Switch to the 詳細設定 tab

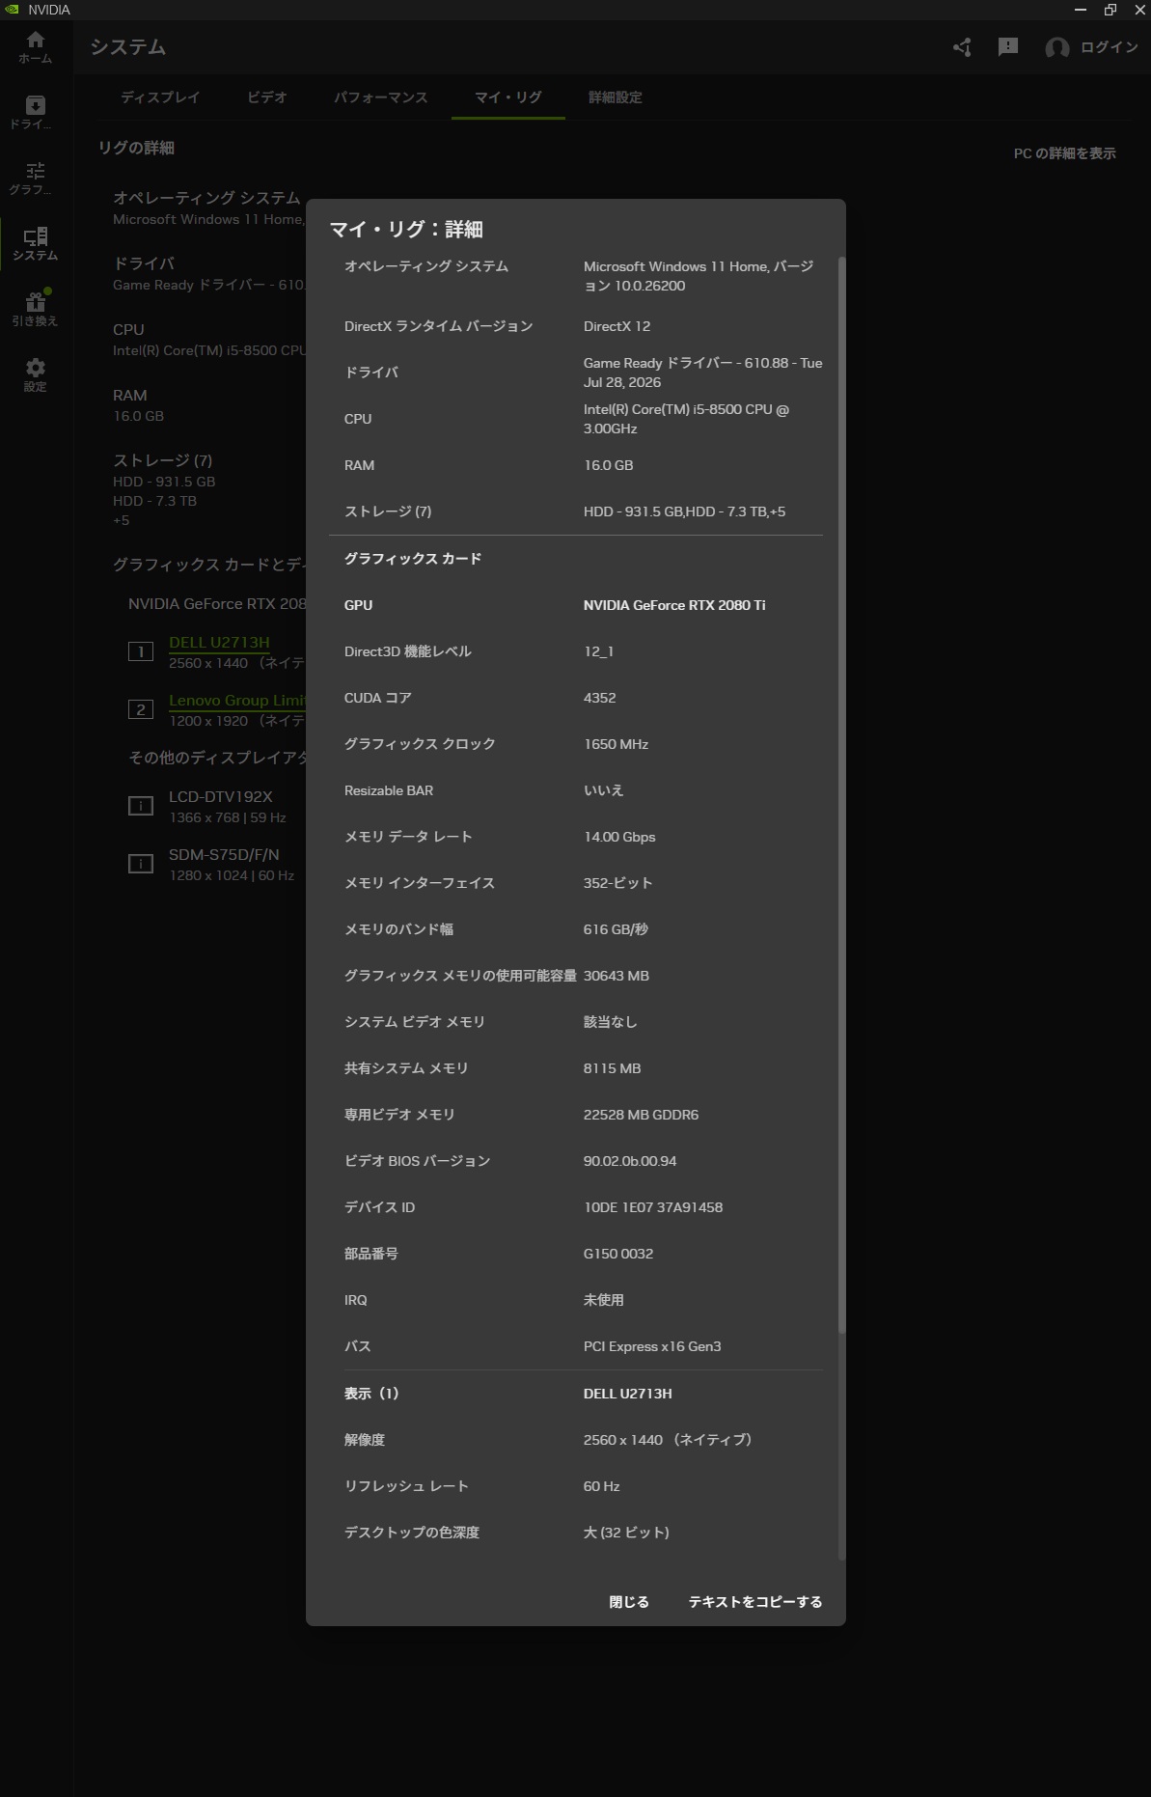pos(616,97)
